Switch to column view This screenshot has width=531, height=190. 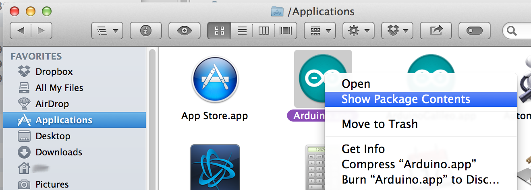click(x=263, y=30)
